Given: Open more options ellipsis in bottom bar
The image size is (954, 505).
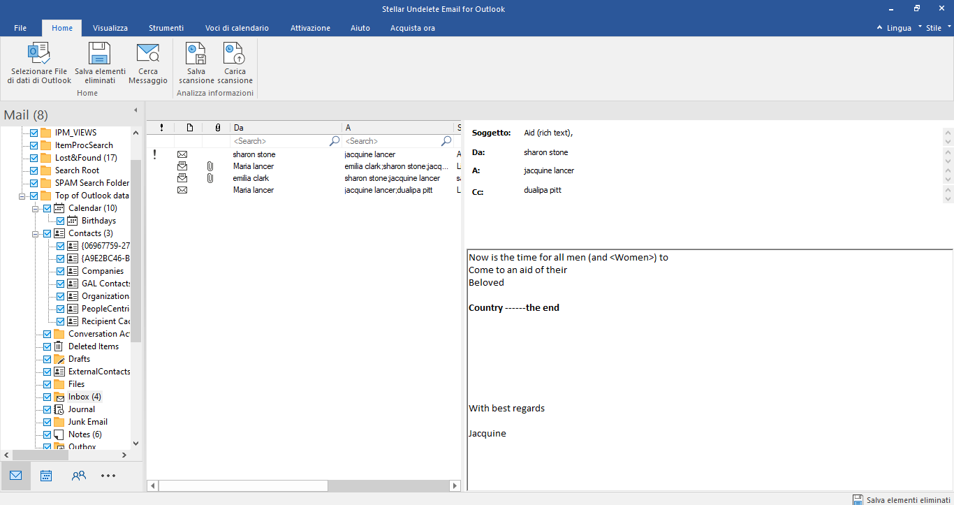Looking at the screenshot, I should [108, 476].
